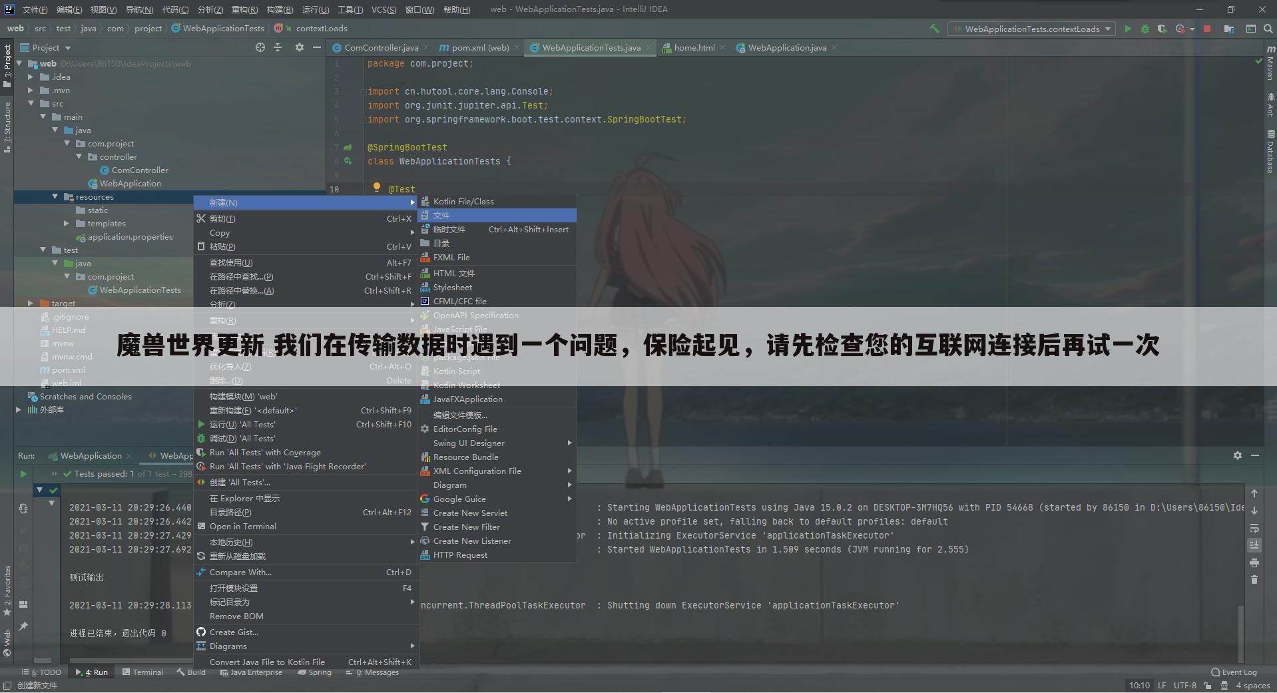Expand 外部库 node
The image size is (1277, 693).
coord(19,410)
